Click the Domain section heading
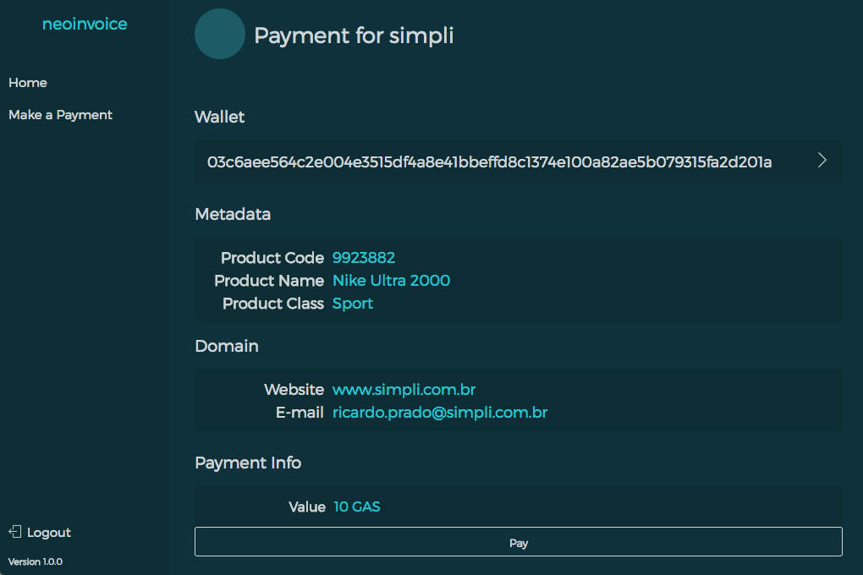863x575 pixels. [x=227, y=346]
